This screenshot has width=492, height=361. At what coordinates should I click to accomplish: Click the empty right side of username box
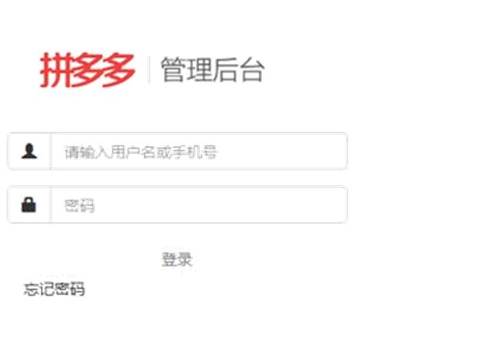point(282,151)
